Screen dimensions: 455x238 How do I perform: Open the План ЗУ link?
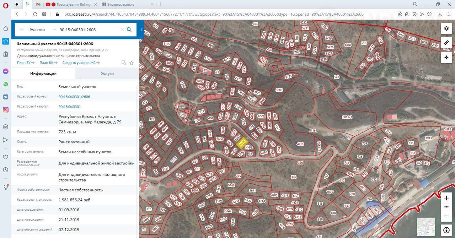[26, 63]
